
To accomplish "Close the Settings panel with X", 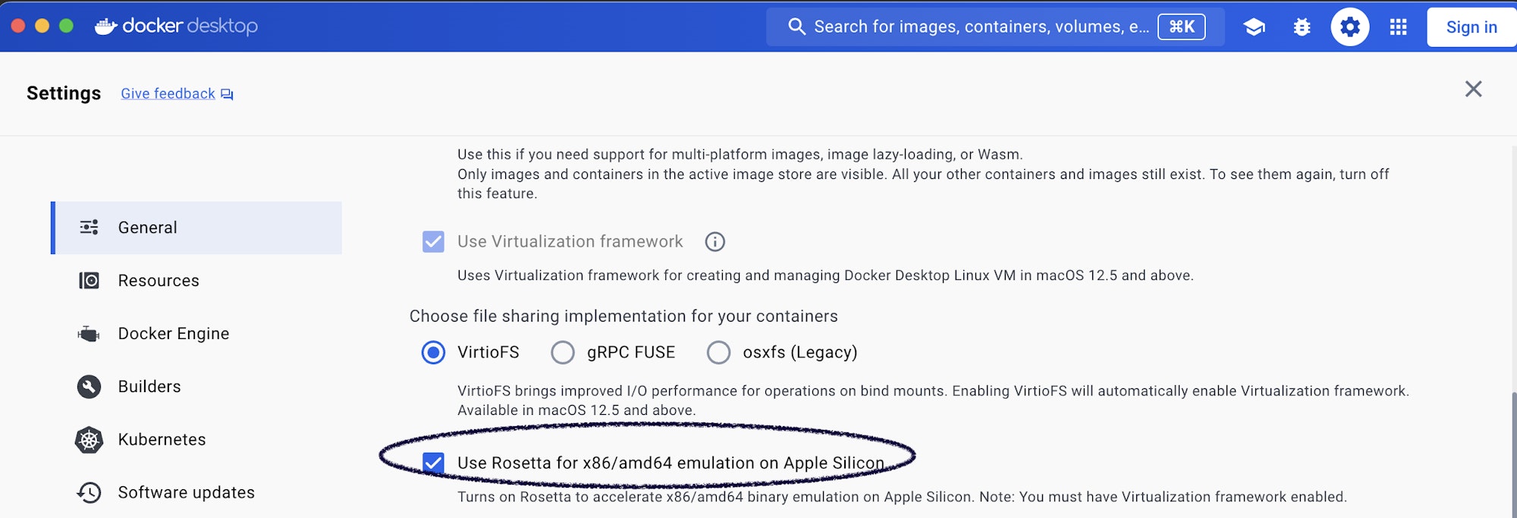I will (x=1473, y=89).
